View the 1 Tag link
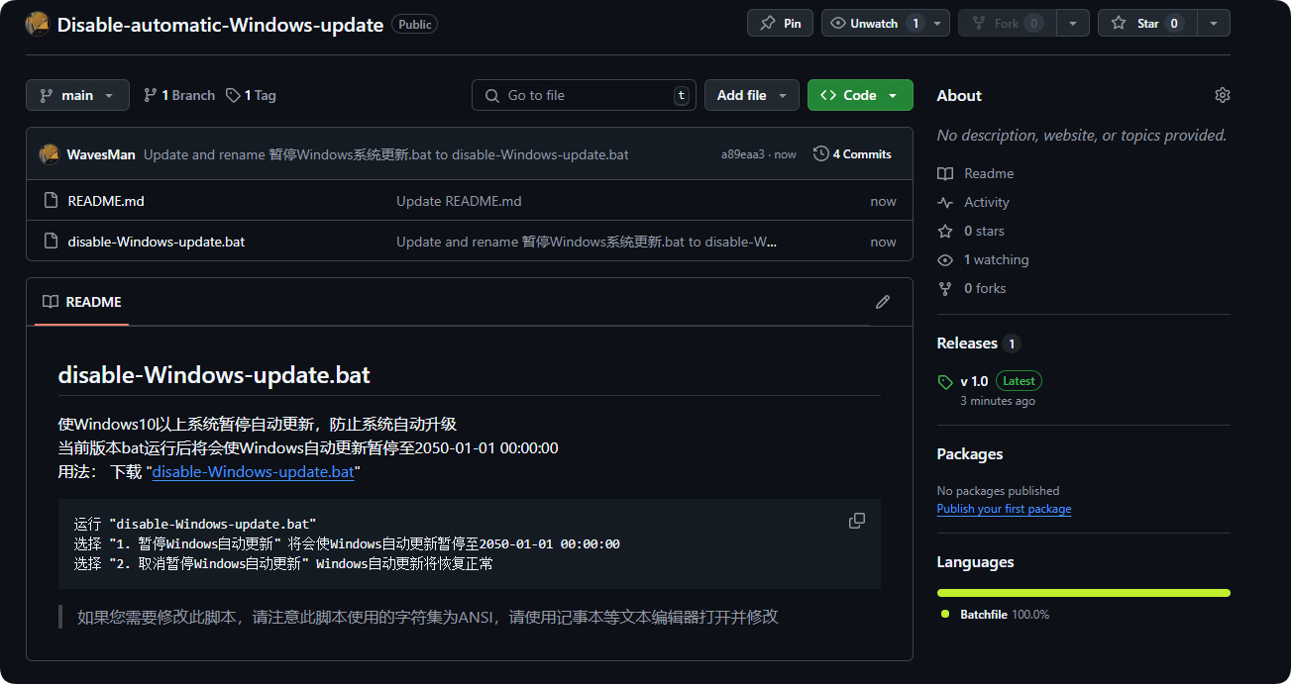 [251, 95]
